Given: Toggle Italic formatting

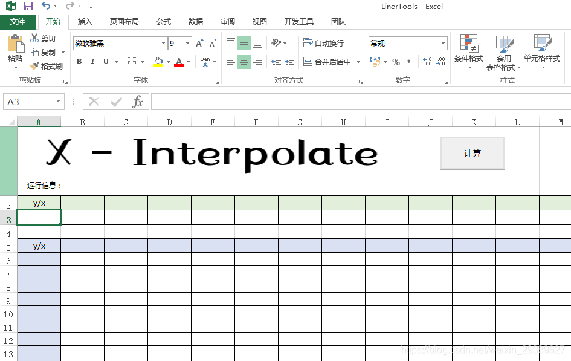Looking at the screenshot, I should tap(92, 62).
